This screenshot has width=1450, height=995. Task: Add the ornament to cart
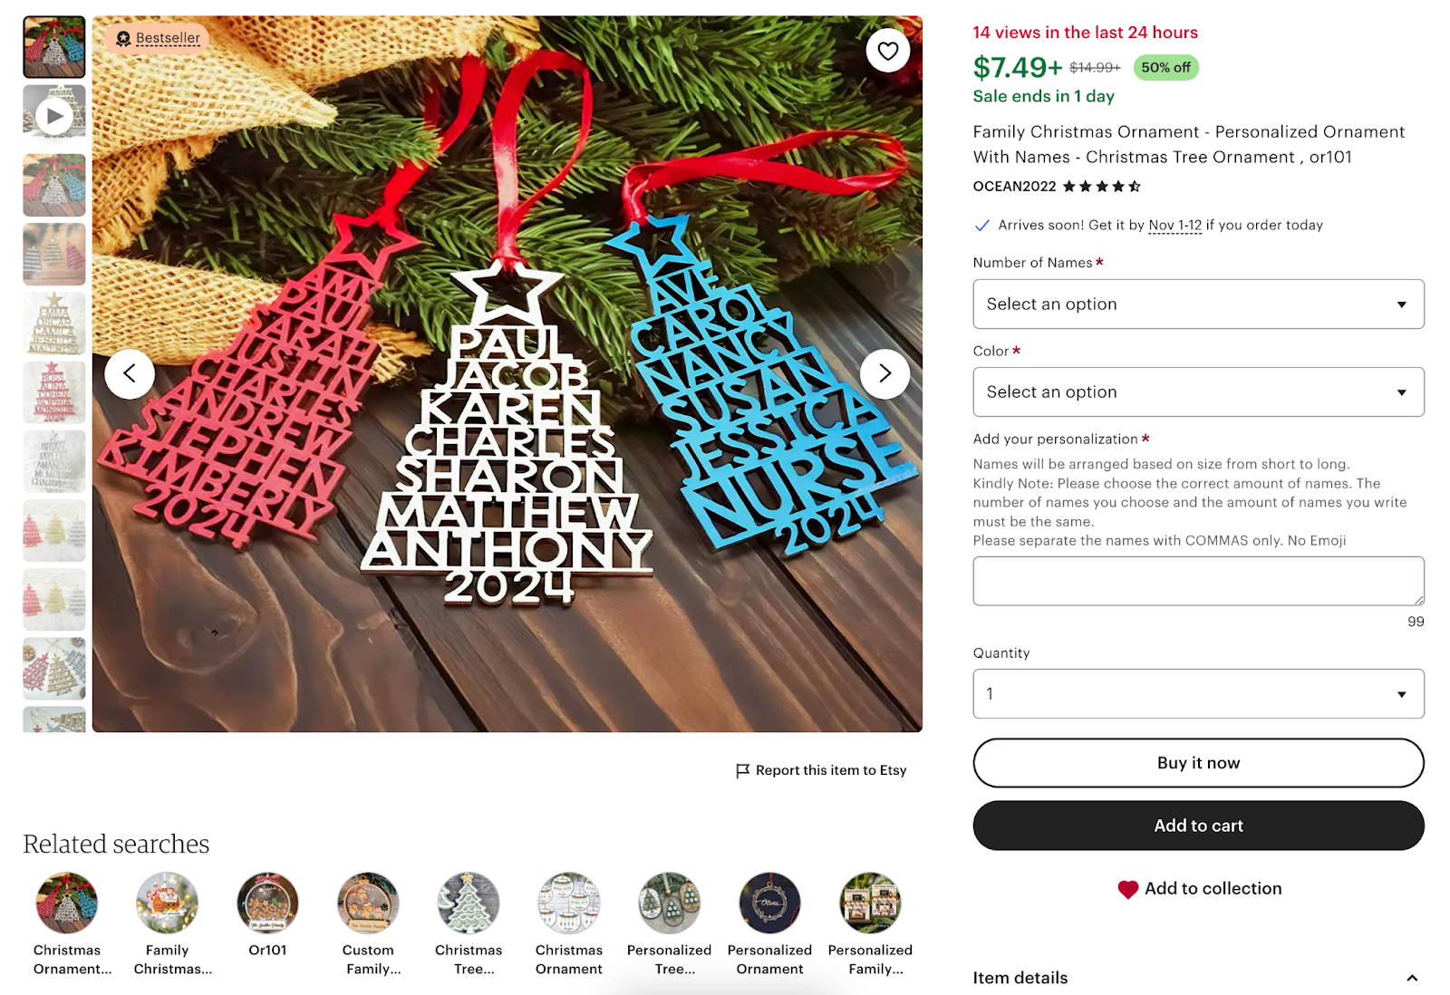pos(1198,826)
